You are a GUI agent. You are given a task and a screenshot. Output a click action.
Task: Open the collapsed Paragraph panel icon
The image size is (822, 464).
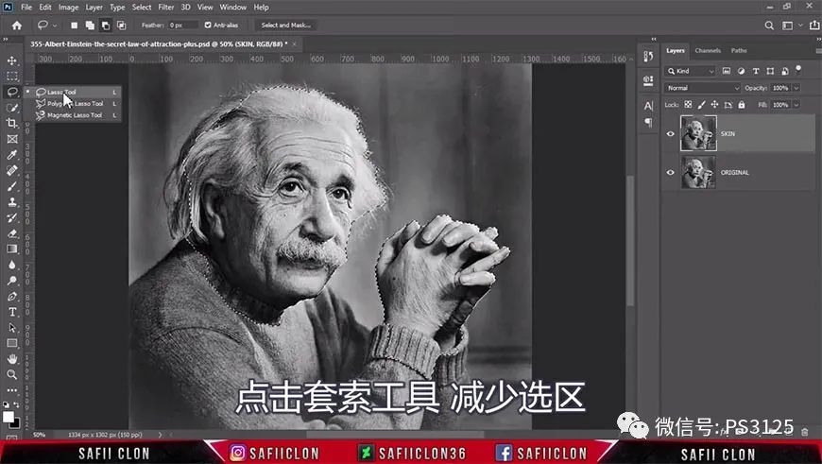(648, 122)
